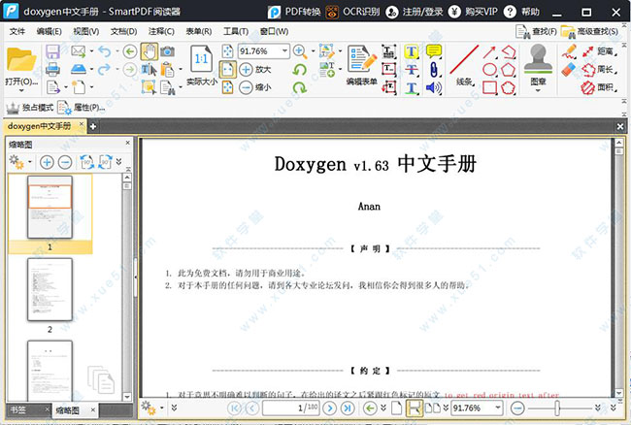
Task: Select the oval shape tool
Action: [489, 70]
